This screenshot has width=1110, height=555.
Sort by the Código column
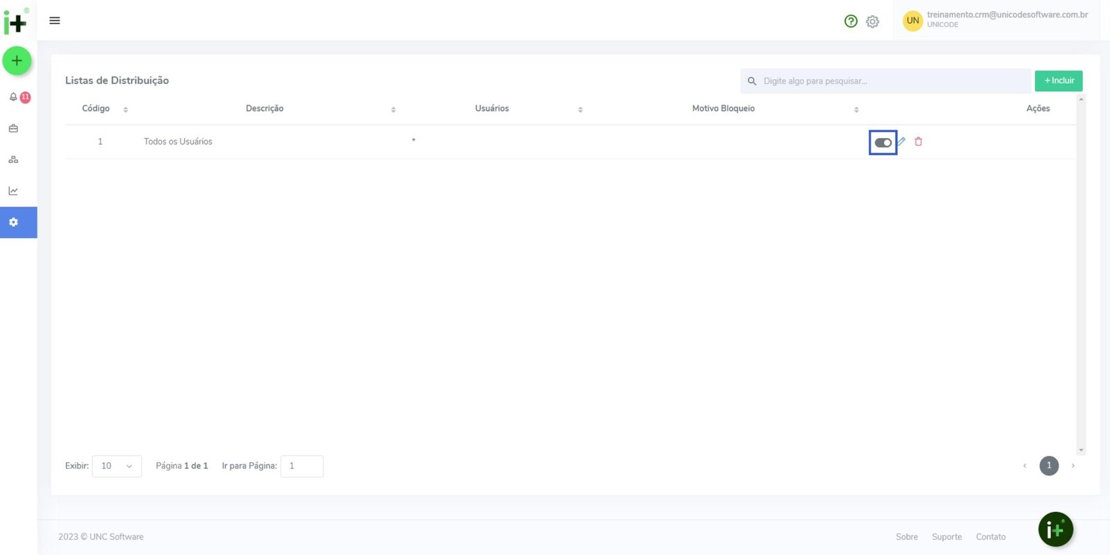[126, 110]
